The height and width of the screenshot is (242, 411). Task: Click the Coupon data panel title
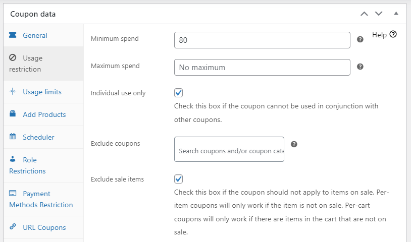[33, 14]
